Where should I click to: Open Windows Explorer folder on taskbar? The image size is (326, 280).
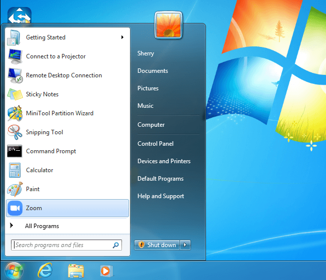coord(76,271)
